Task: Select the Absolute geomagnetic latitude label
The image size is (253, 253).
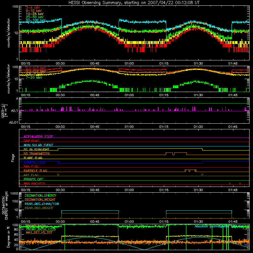Action: pos(219,226)
